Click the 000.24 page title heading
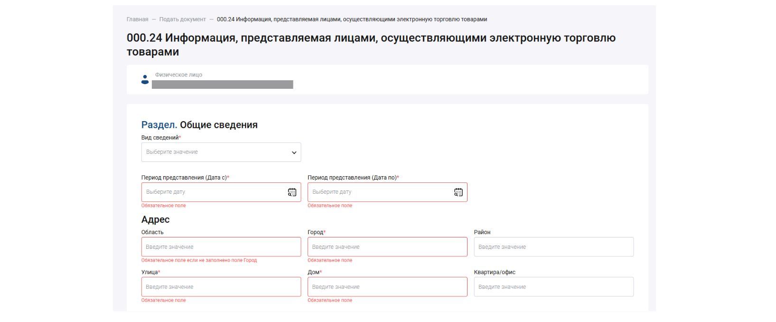776x322 pixels. pyautogui.click(x=371, y=45)
